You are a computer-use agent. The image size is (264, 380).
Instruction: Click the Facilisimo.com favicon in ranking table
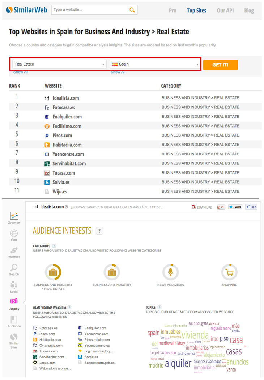point(47,126)
